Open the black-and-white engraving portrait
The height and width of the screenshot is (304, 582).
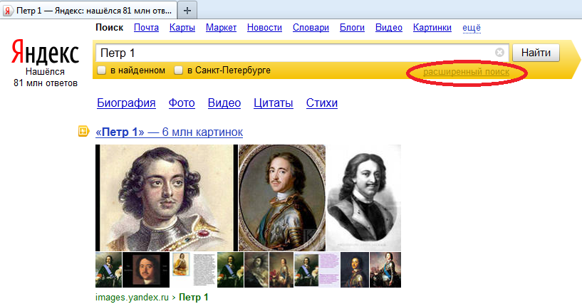(x=364, y=198)
